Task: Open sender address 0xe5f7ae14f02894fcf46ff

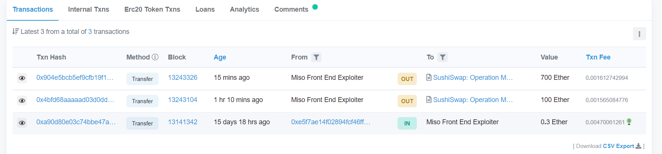Action: click(331, 122)
